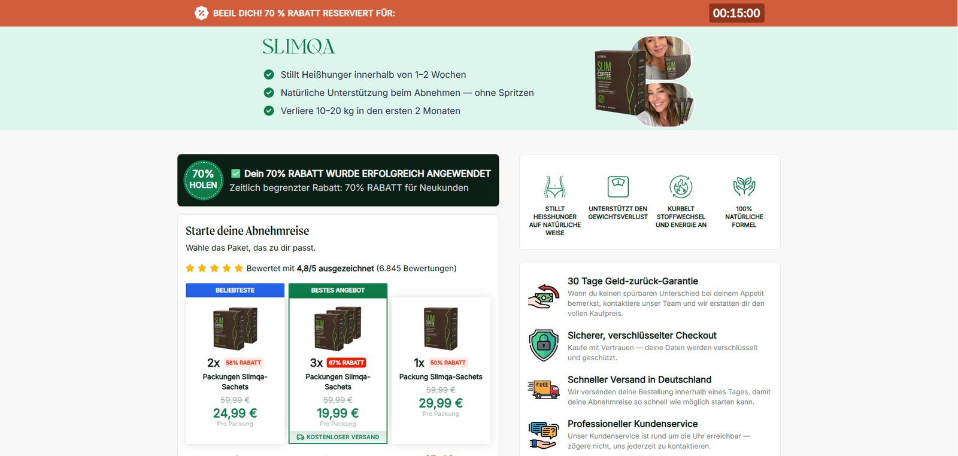The height and width of the screenshot is (456, 958).
Task: Click the discount percent badge icon in top banner
Action: [201, 13]
